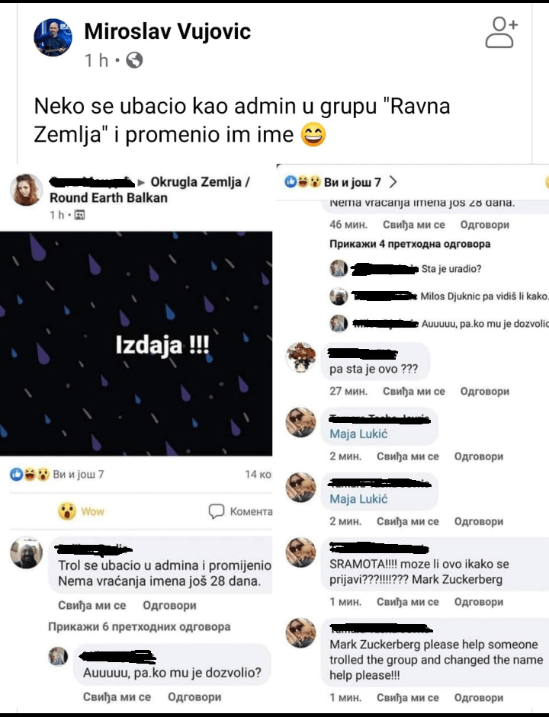Click the 'Izdaja !!!' post image
549x717 pixels.
point(136,344)
